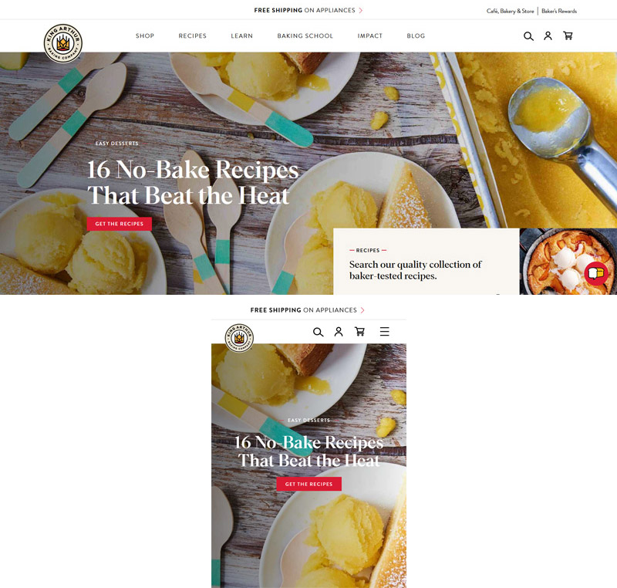617x588 pixels.
Task: Open the mobile shopping cart icon
Action: pyautogui.click(x=359, y=332)
